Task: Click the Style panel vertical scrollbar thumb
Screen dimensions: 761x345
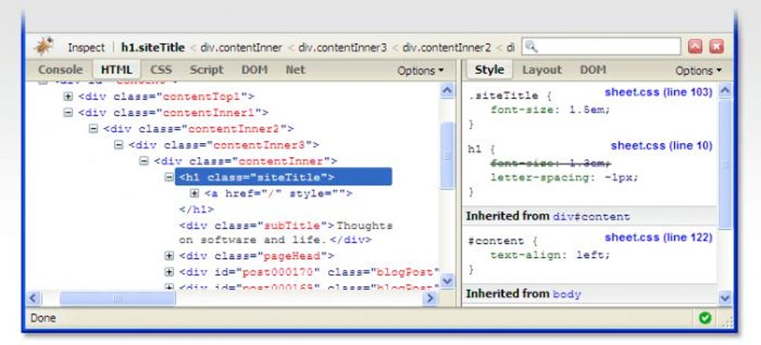Action: point(725,164)
